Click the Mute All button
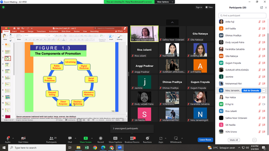Viewport: 269px width, 151px height. (x=234, y=140)
